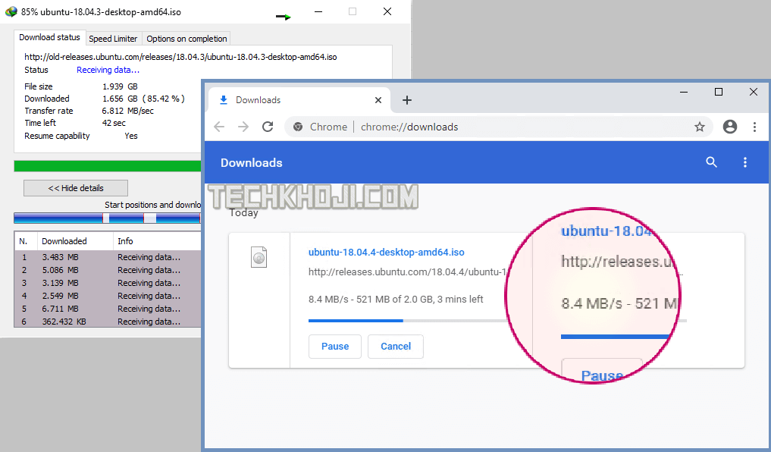The width and height of the screenshot is (771, 452).
Task: Click the Receiving data... status text
Action: tap(108, 70)
